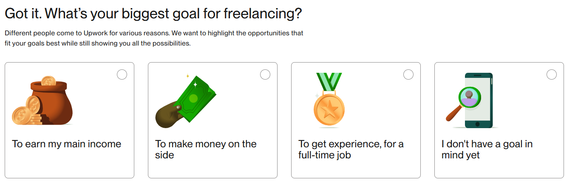Mark the "I don't have a goal" radio button
This screenshot has height=189, width=578.
(x=551, y=75)
